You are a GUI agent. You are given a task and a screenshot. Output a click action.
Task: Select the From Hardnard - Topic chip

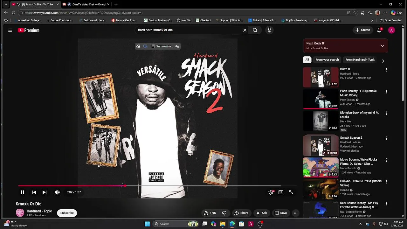pyautogui.click(x=360, y=60)
